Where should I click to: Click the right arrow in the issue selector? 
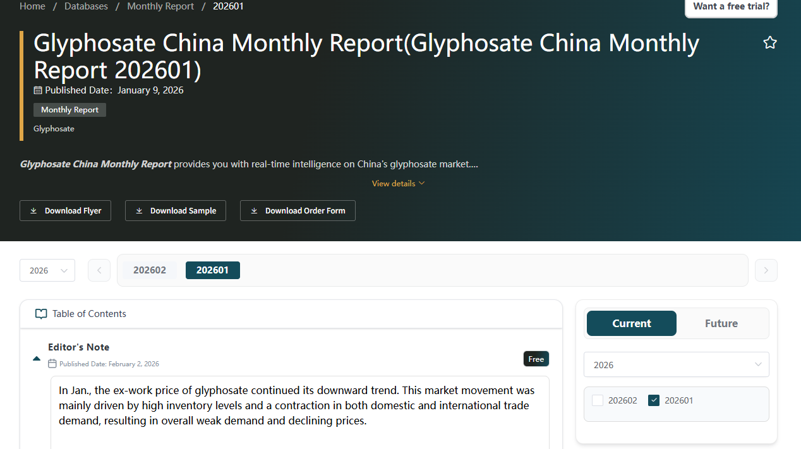tap(766, 270)
